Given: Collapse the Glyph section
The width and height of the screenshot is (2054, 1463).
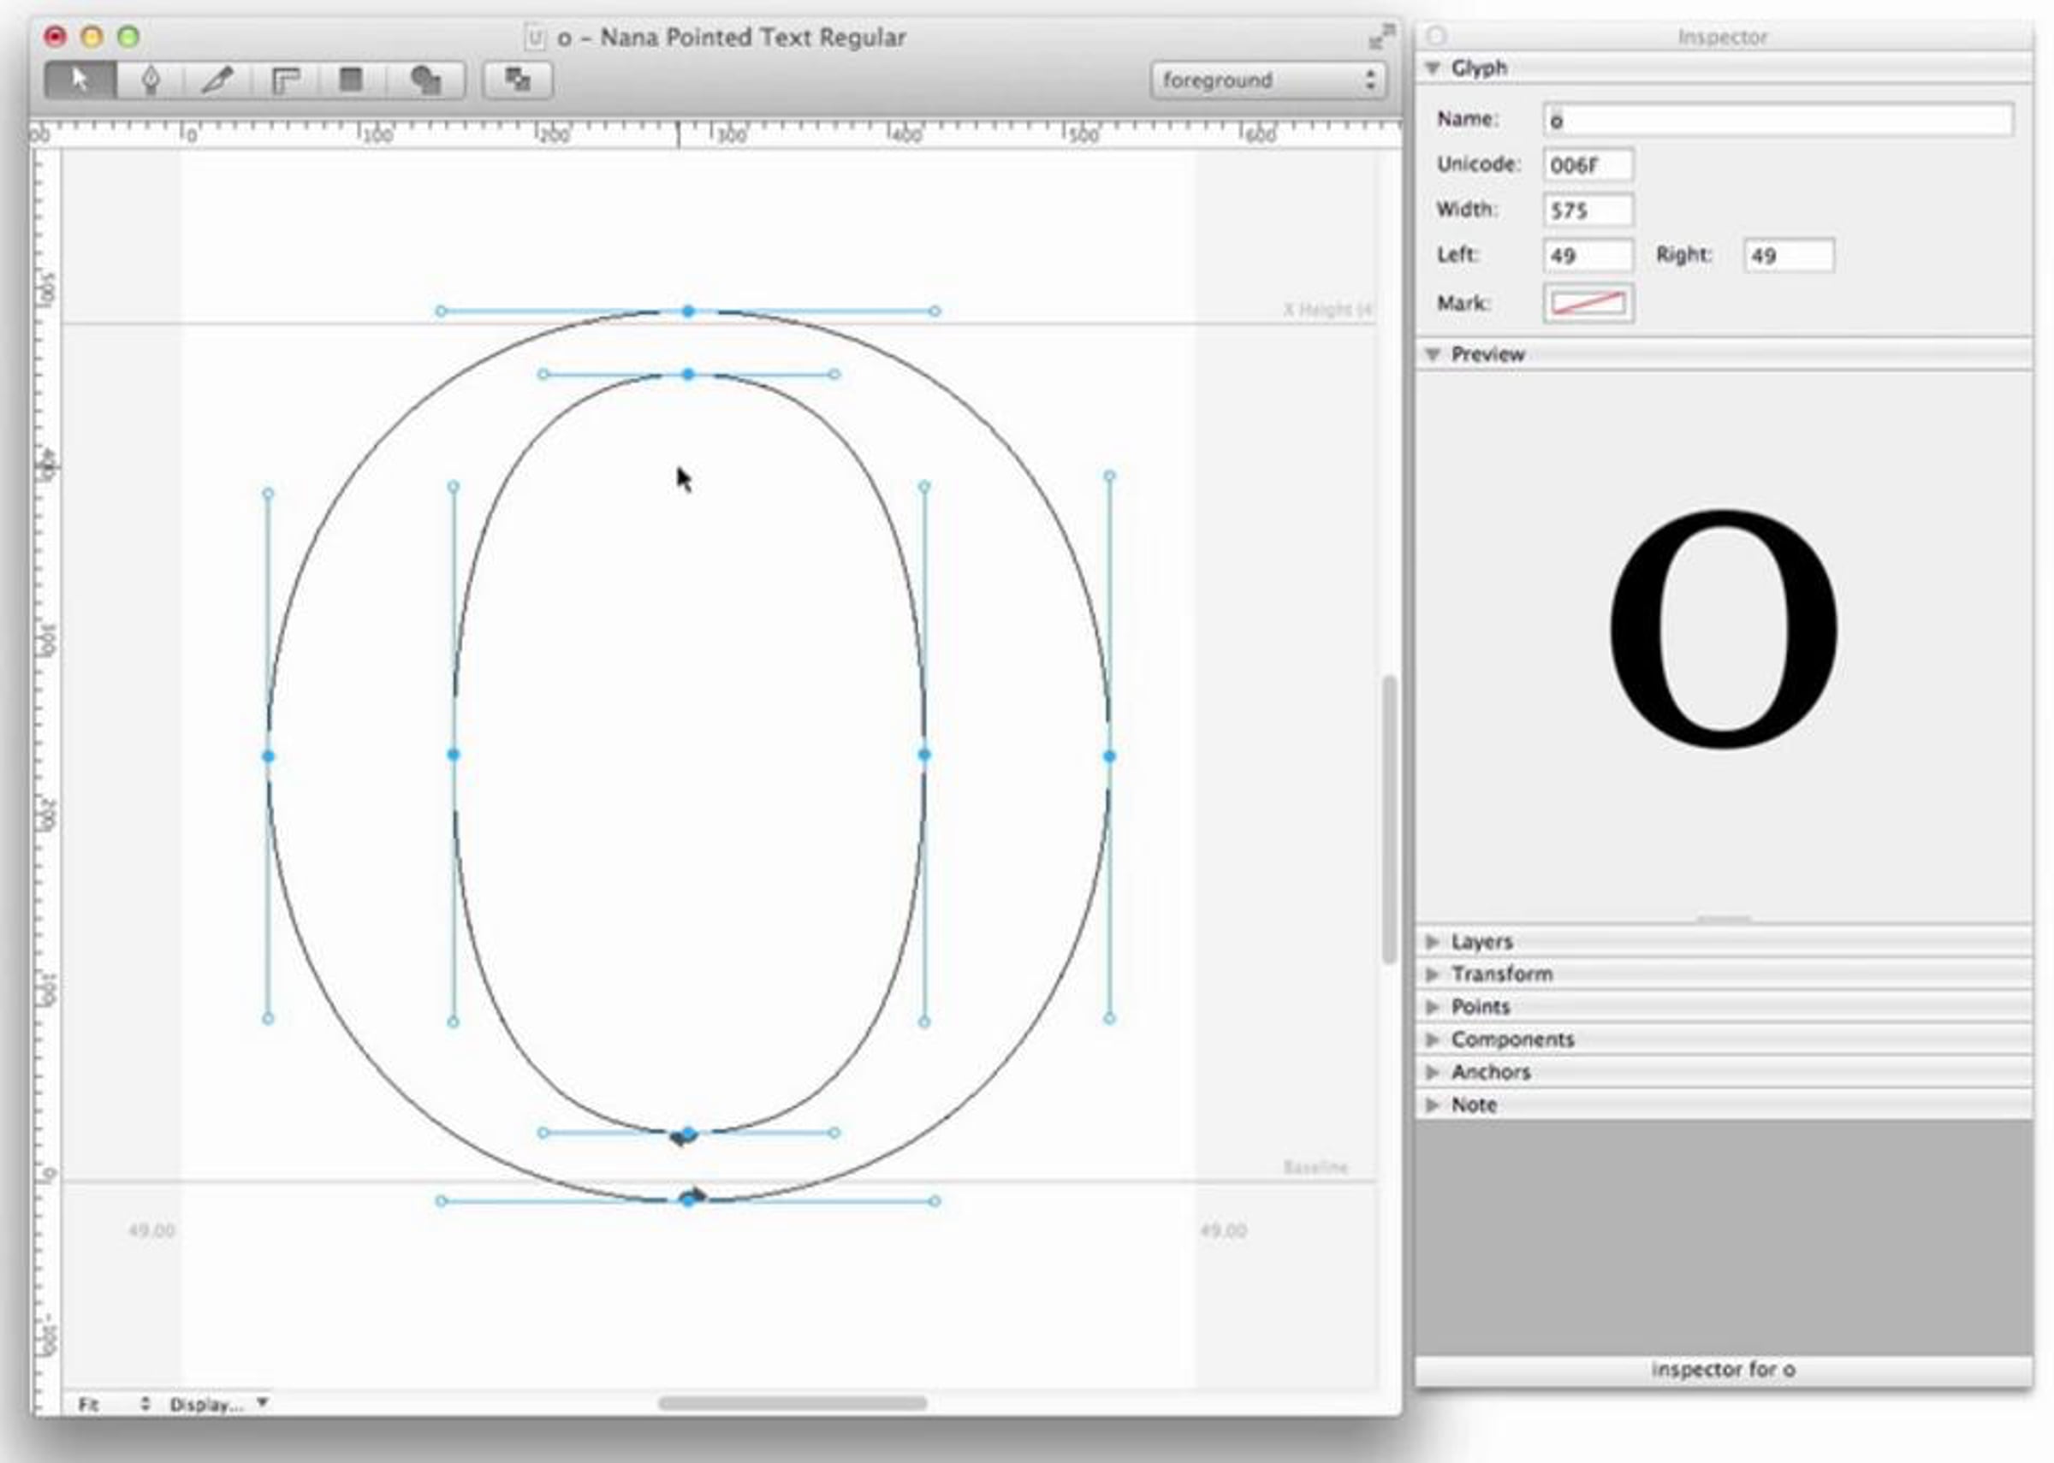Looking at the screenshot, I should coord(1433,68).
